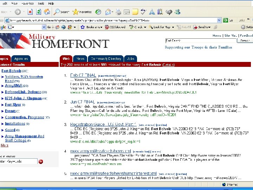Click the 322 blocked popup icon
This screenshot has width=253, height=190.
115,27
